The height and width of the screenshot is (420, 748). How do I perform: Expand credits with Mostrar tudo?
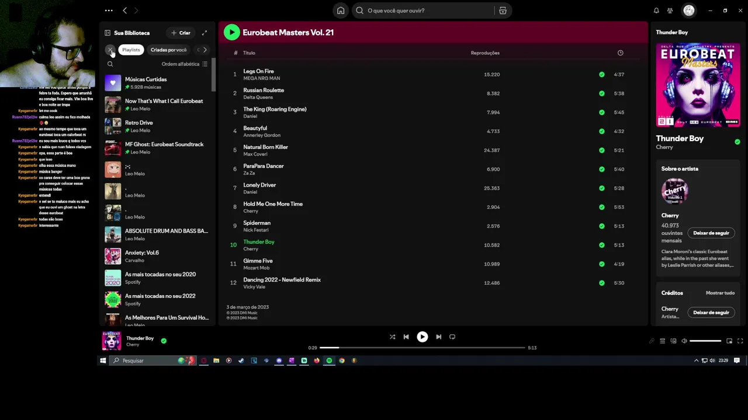(x=720, y=293)
